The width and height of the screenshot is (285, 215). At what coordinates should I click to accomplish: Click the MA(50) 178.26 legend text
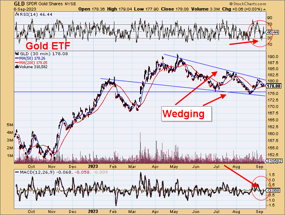click(32, 58)
